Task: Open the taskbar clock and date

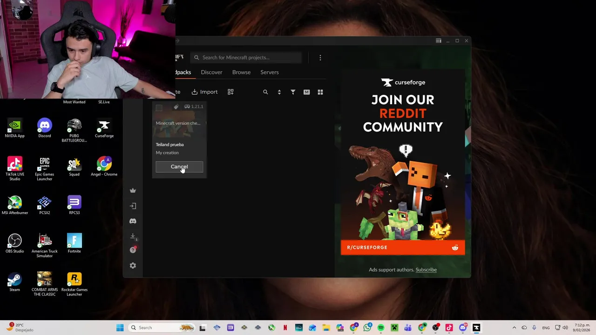Action: [582, 328]
